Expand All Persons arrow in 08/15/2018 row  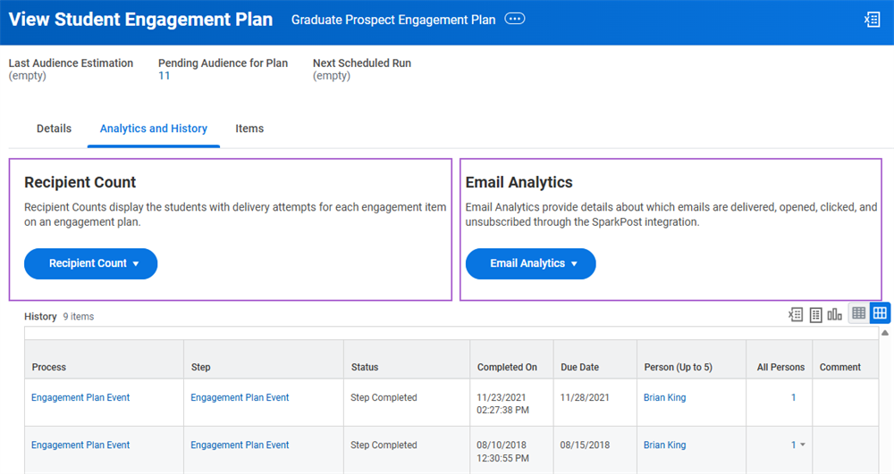[803, 445]
